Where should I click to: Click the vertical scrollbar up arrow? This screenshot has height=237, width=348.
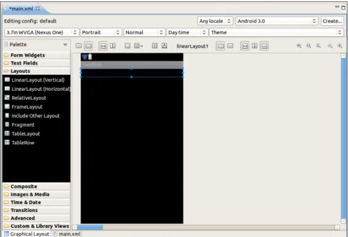coord(343,55)
